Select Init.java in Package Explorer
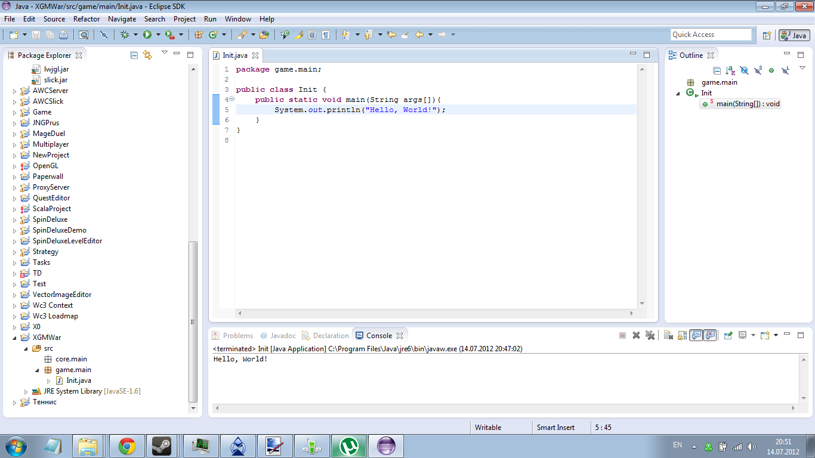815x458 pixels. [x=78, y=380]
